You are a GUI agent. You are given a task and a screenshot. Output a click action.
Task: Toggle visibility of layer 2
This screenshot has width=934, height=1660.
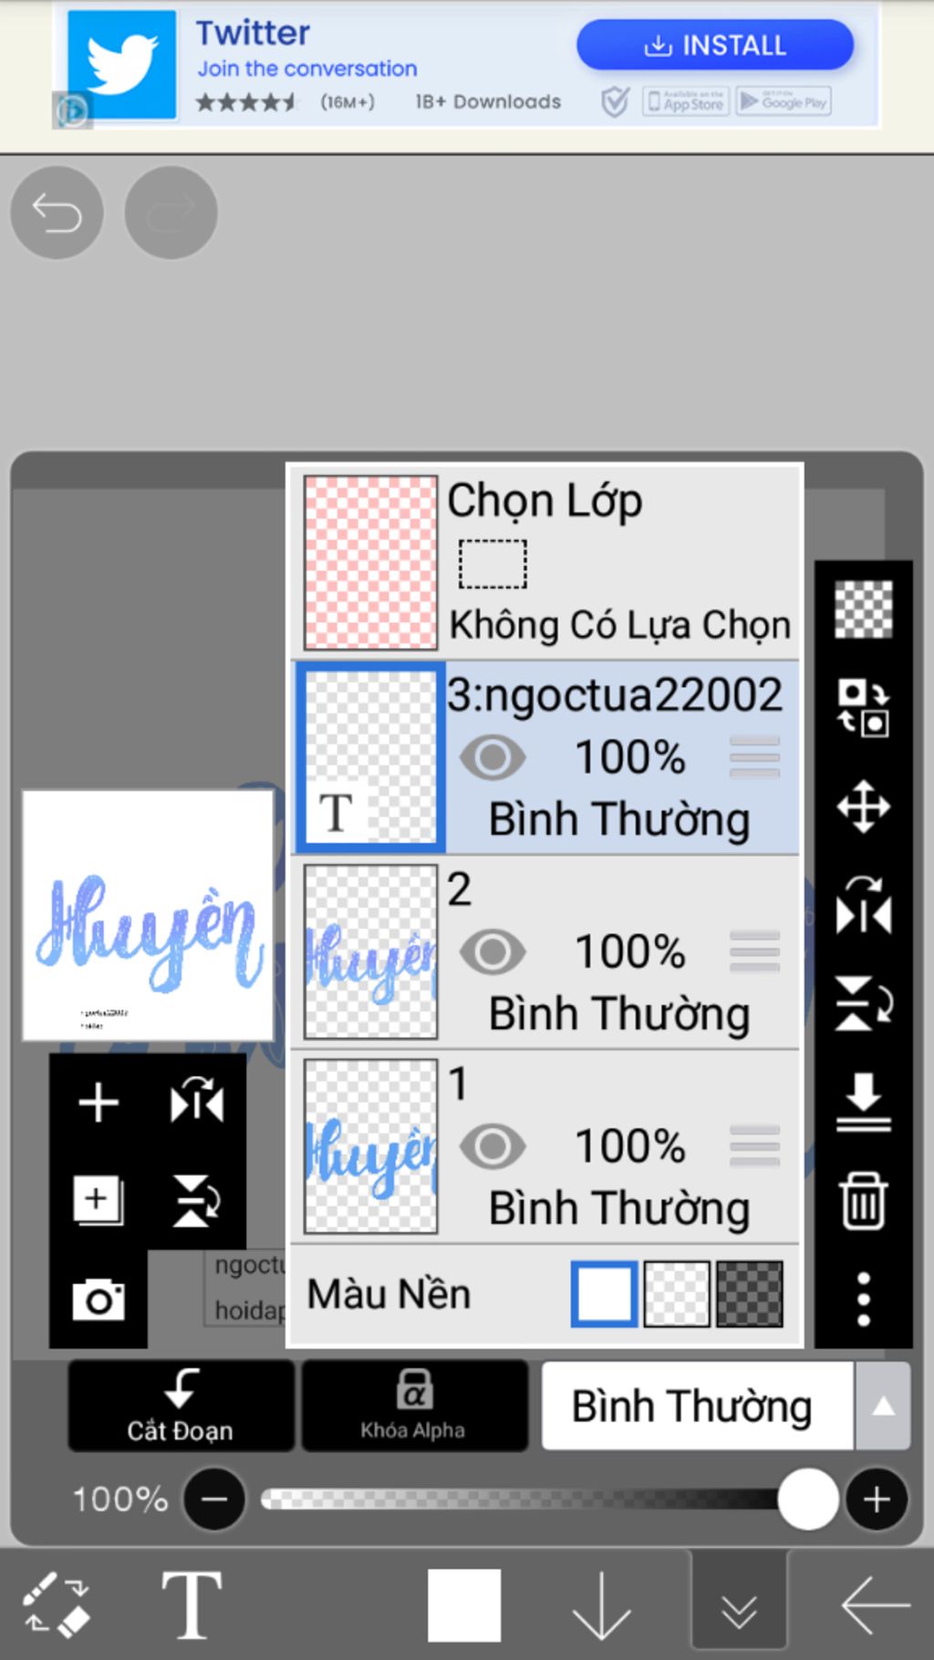pos(493,951)
